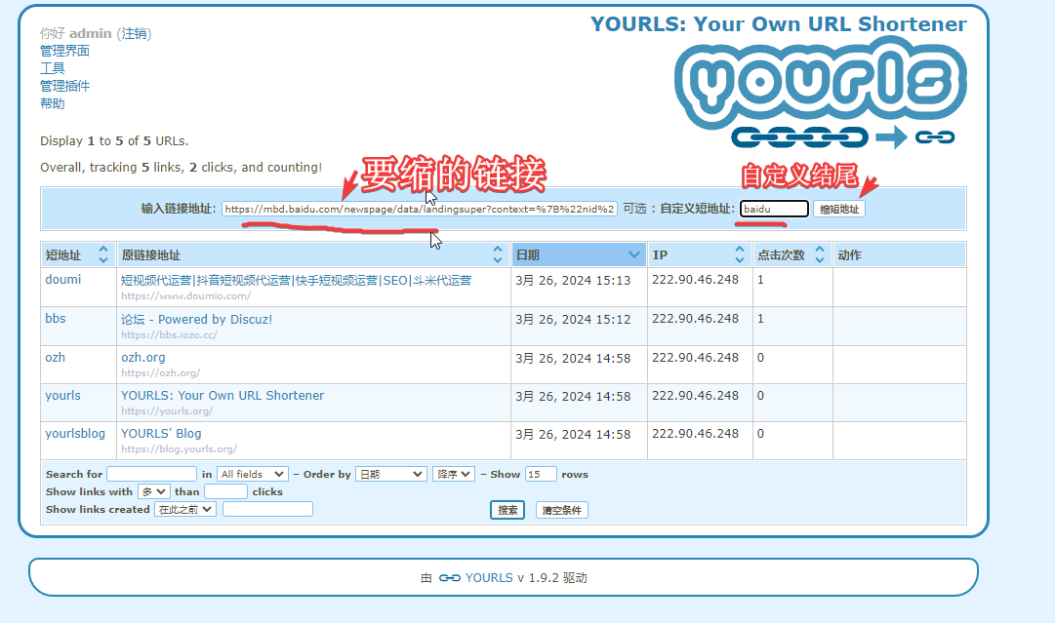Open the 在此之前 date filter dropdown
This screenshot has height=623, width=1055.
pos(185,510)
